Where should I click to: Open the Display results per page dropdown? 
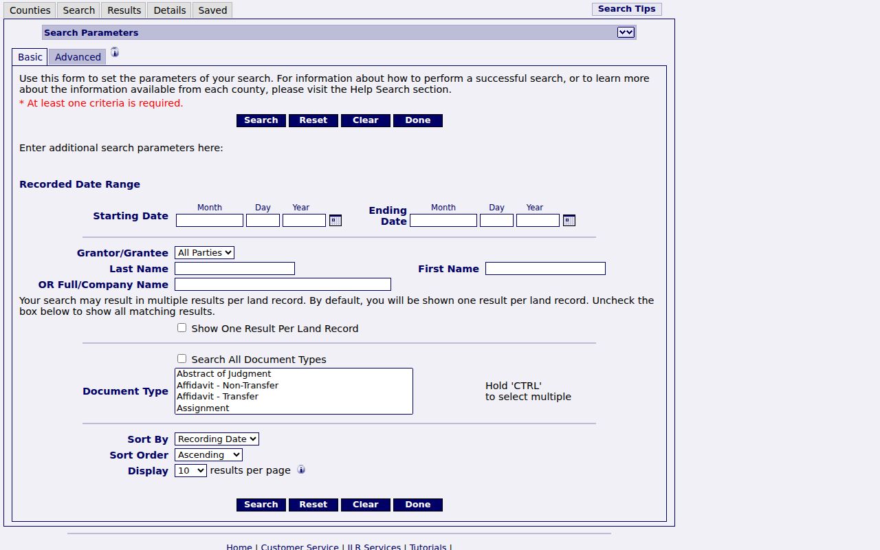(190, 470)
